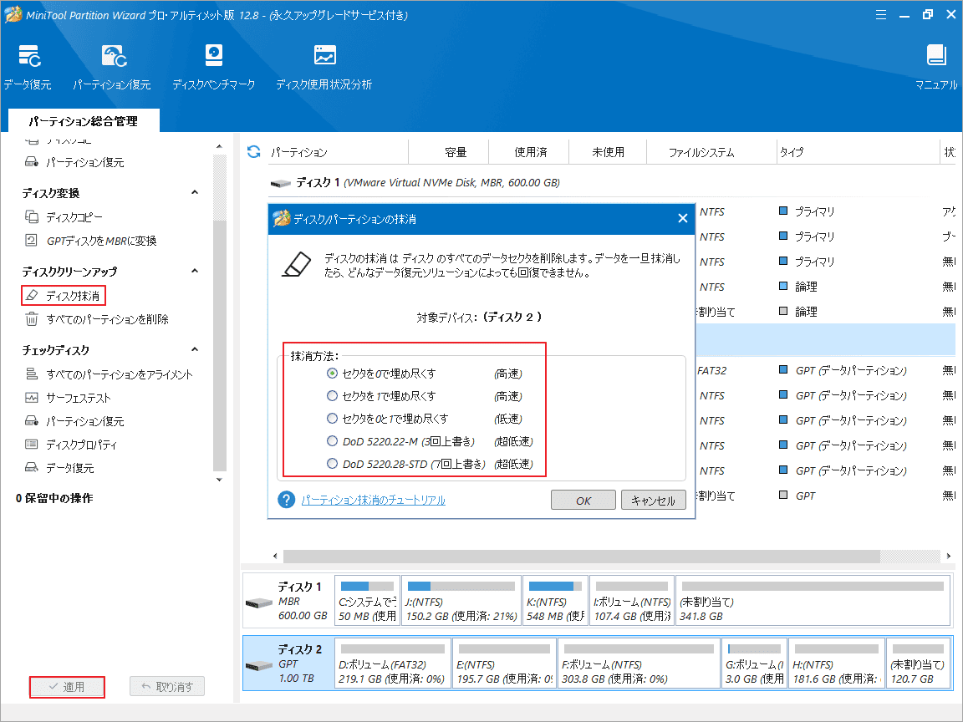Collapse the ディスククリーンアップ section
Image resolution: width=963 pixels, height=722 pixels.
(195, 272)
